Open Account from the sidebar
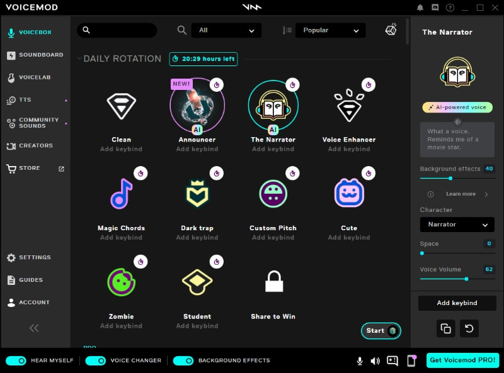 [28, 303]
